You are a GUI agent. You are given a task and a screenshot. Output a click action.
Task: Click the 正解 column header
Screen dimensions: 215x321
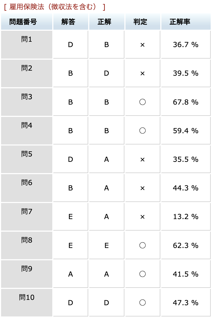(x=107, y=22)
